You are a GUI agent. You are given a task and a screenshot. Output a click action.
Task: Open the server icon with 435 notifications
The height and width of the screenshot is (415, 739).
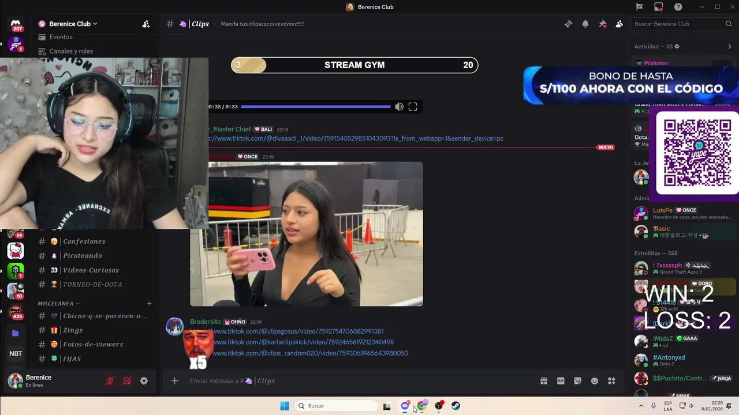click(16, 311)
